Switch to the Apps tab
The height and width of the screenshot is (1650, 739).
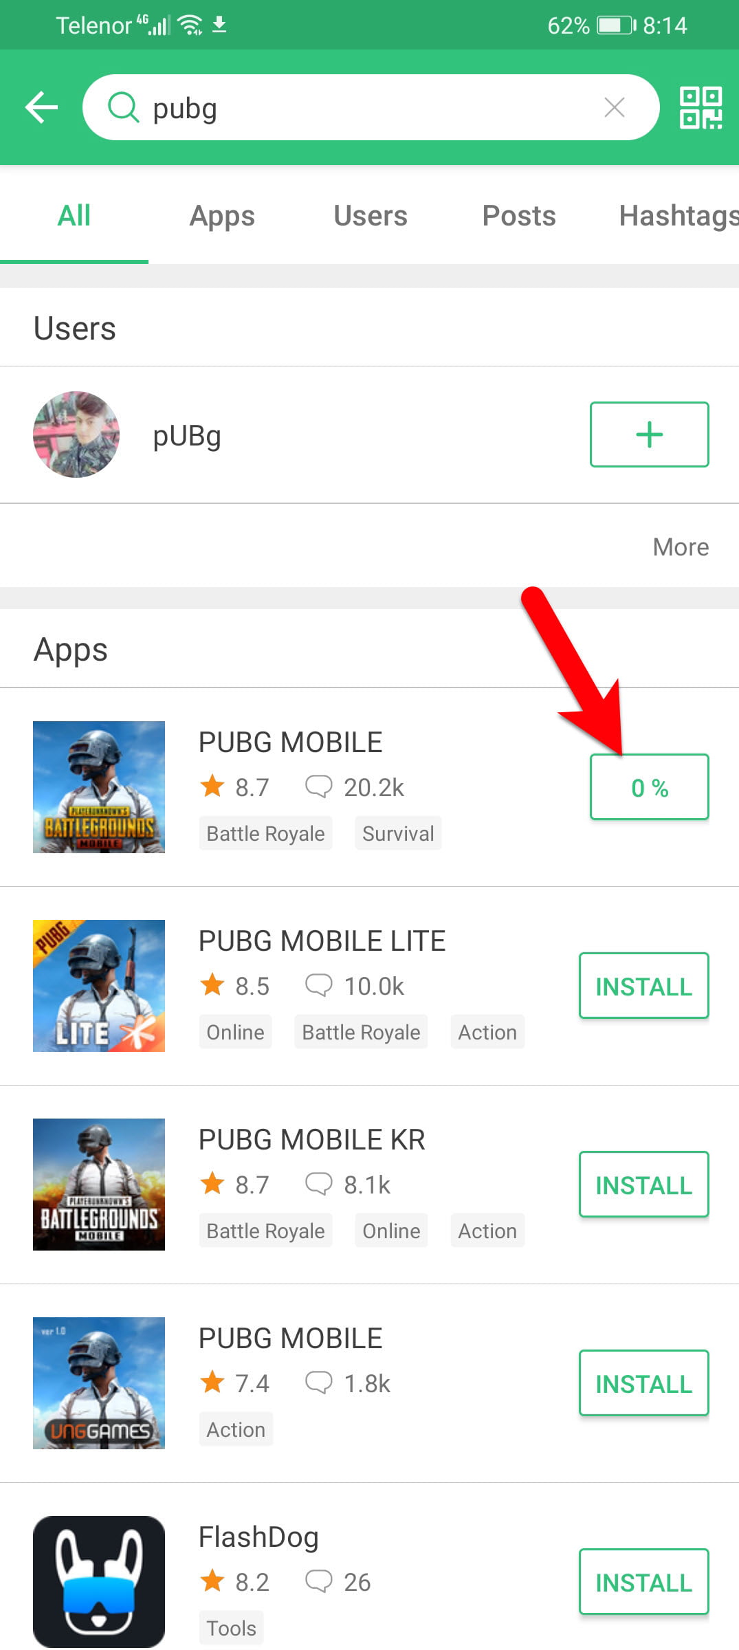[222, 216]
